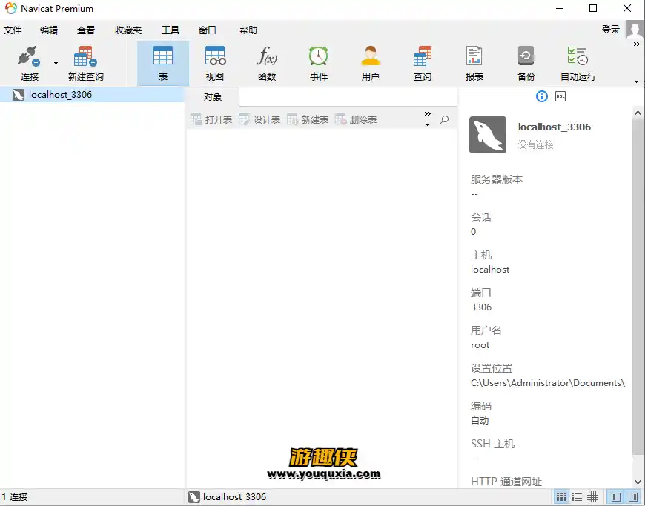Switch to detail view in status bar

point(592,497)
